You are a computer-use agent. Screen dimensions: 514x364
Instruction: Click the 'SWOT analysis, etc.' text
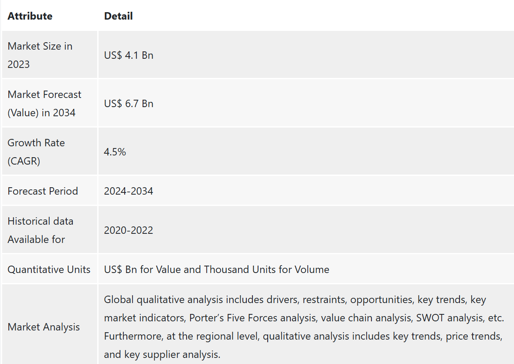point(460,318)
